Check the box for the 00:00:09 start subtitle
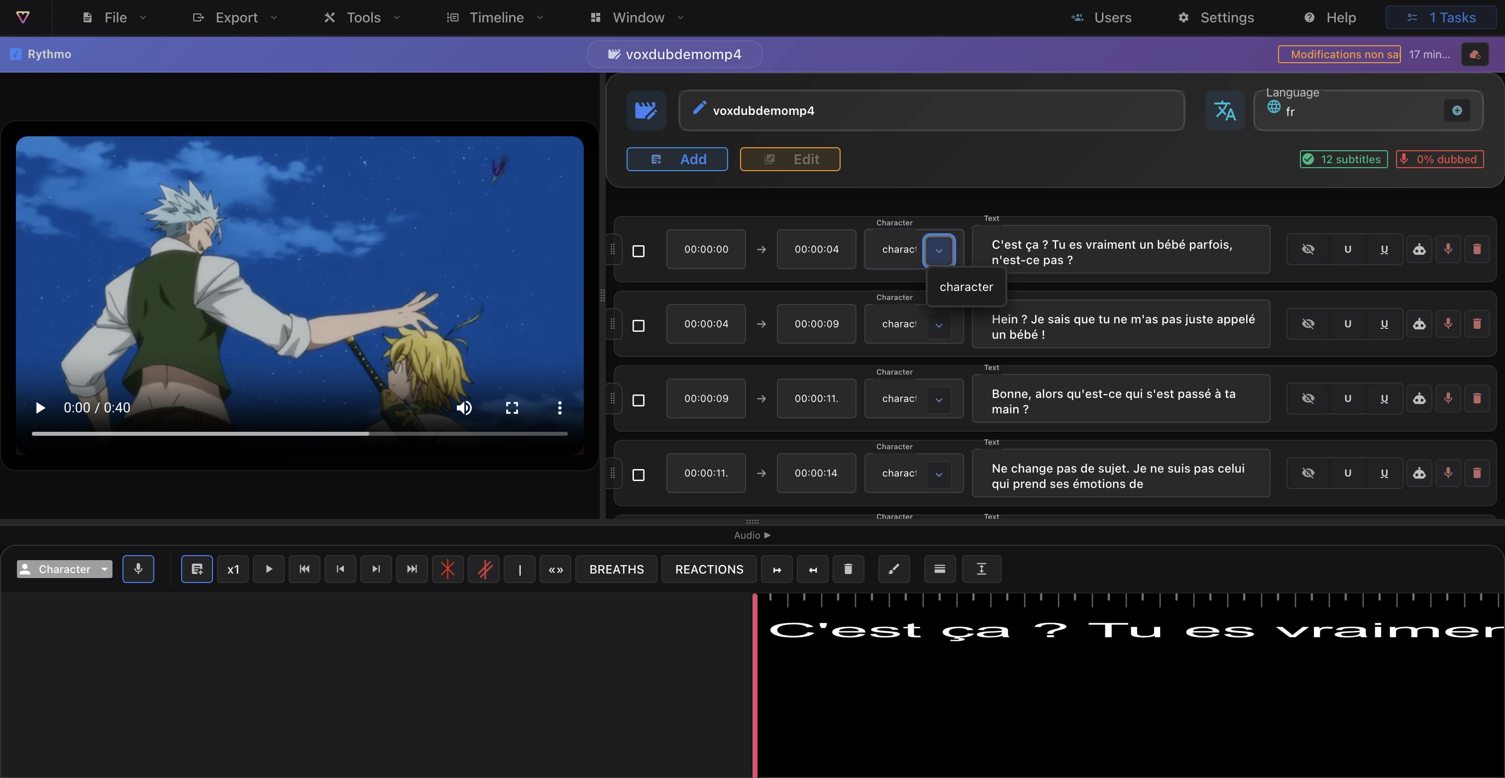Viewport: 1505px width, 778px height. tap(639, 400)
